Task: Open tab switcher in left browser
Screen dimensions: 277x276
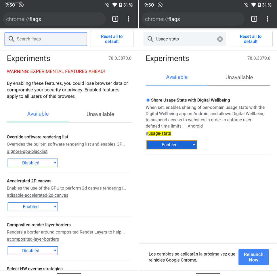Action: [115, 19]
